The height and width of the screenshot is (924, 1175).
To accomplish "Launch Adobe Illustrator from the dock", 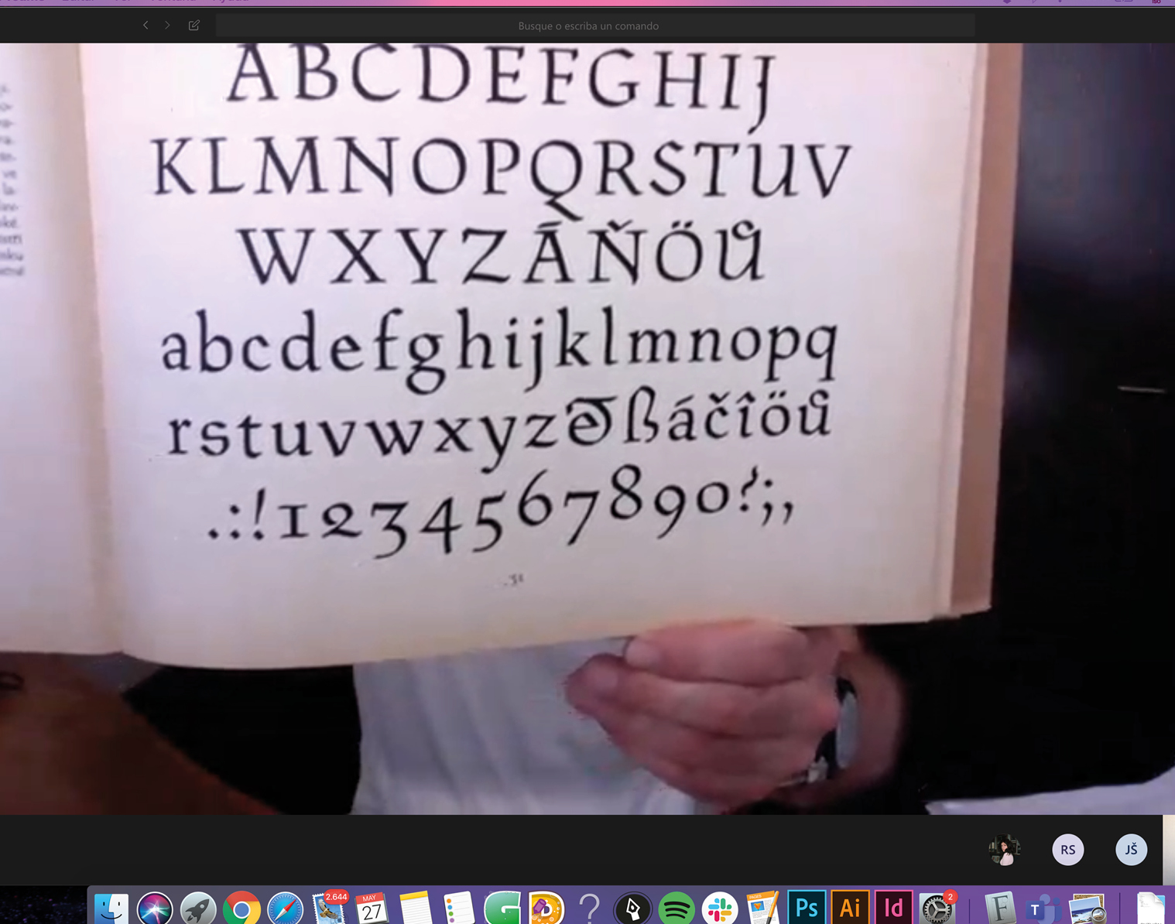I will coord(850,909).
